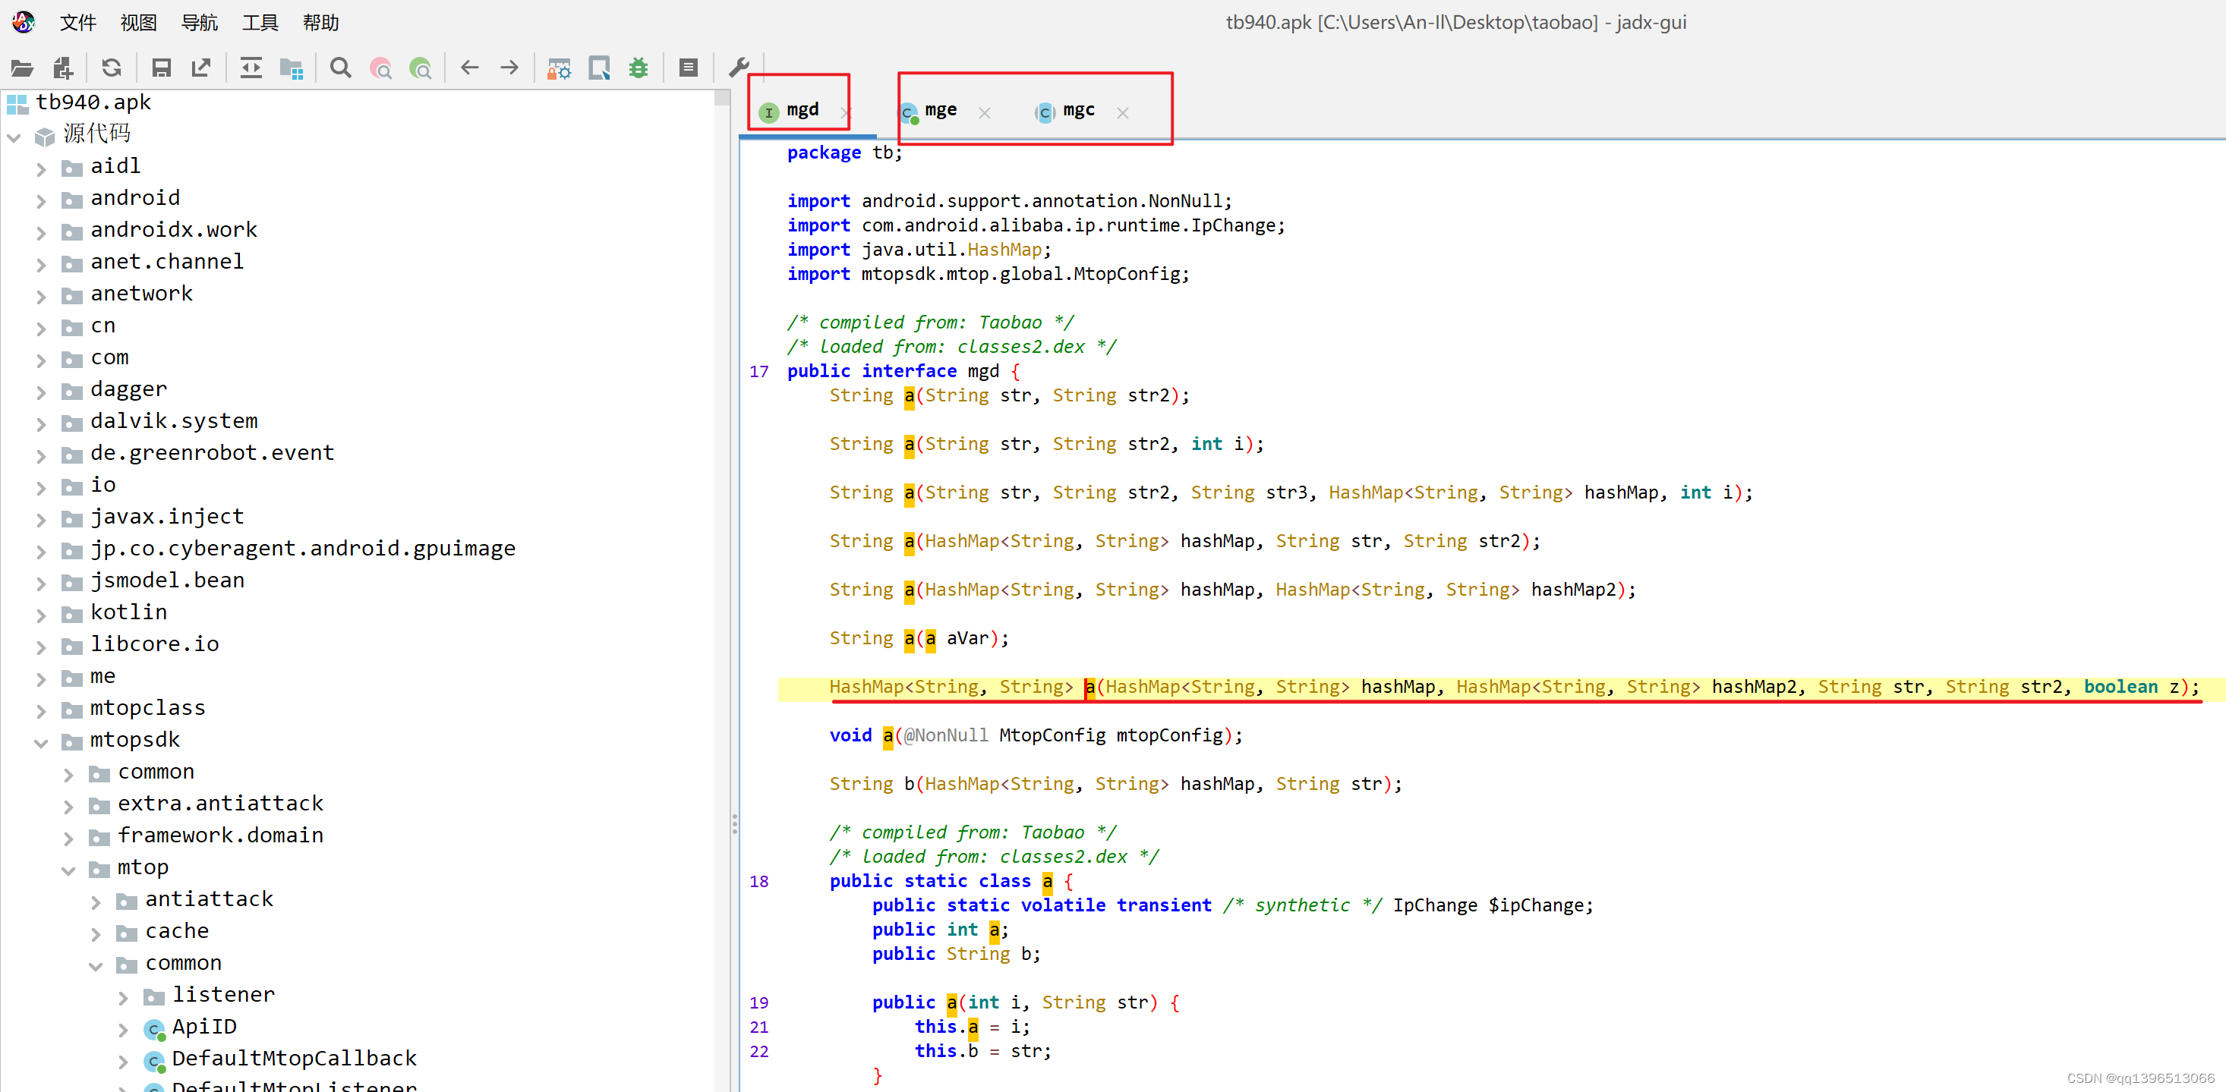This screenshot has width=2226, height=1092.
Task: Open class search with the pink magnifier icon
Action: click(x=380, y=68)
